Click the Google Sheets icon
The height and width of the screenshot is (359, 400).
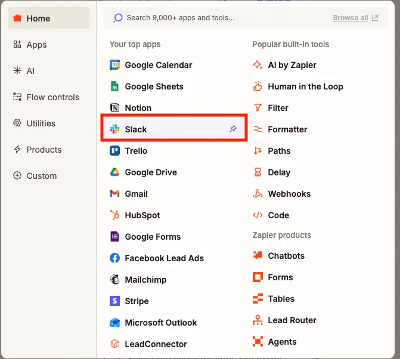[114, 86]
